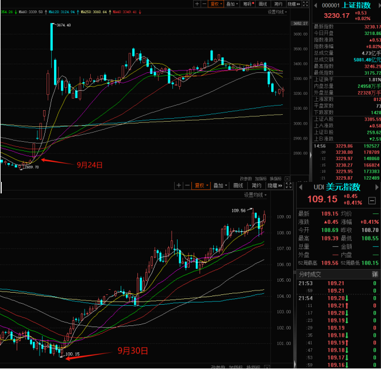This screenshot has width=381, height=369.
Task: Click the zoom-in plus button on top chart
Action: (x=197, y=3)
